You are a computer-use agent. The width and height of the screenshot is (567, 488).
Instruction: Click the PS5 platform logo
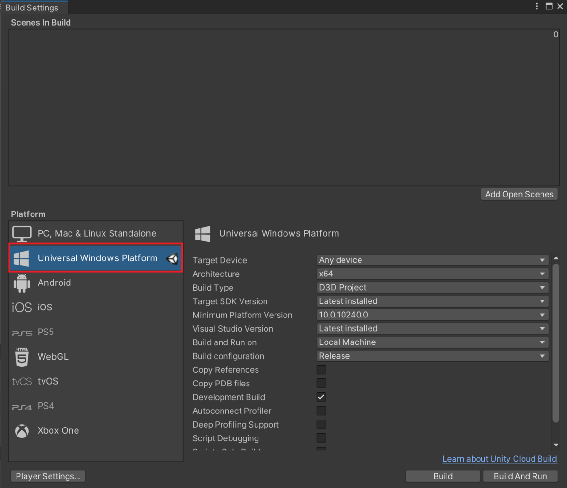click(x=22, y=333)
